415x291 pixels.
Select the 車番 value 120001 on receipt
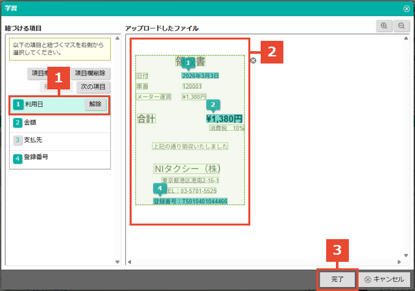192,86
